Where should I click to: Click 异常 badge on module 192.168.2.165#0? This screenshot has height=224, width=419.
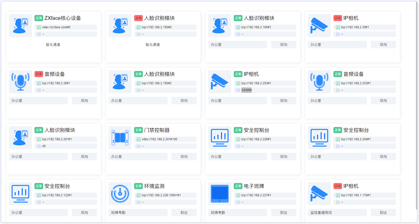pos(138,18)
